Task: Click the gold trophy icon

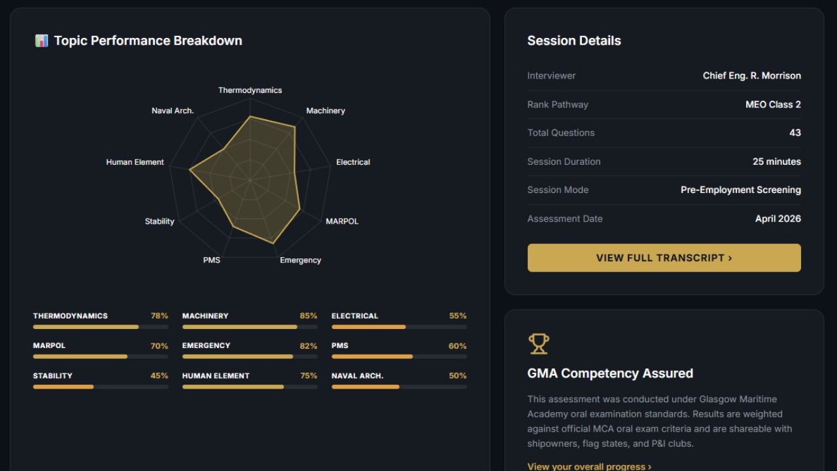Action: pos(539,343)
